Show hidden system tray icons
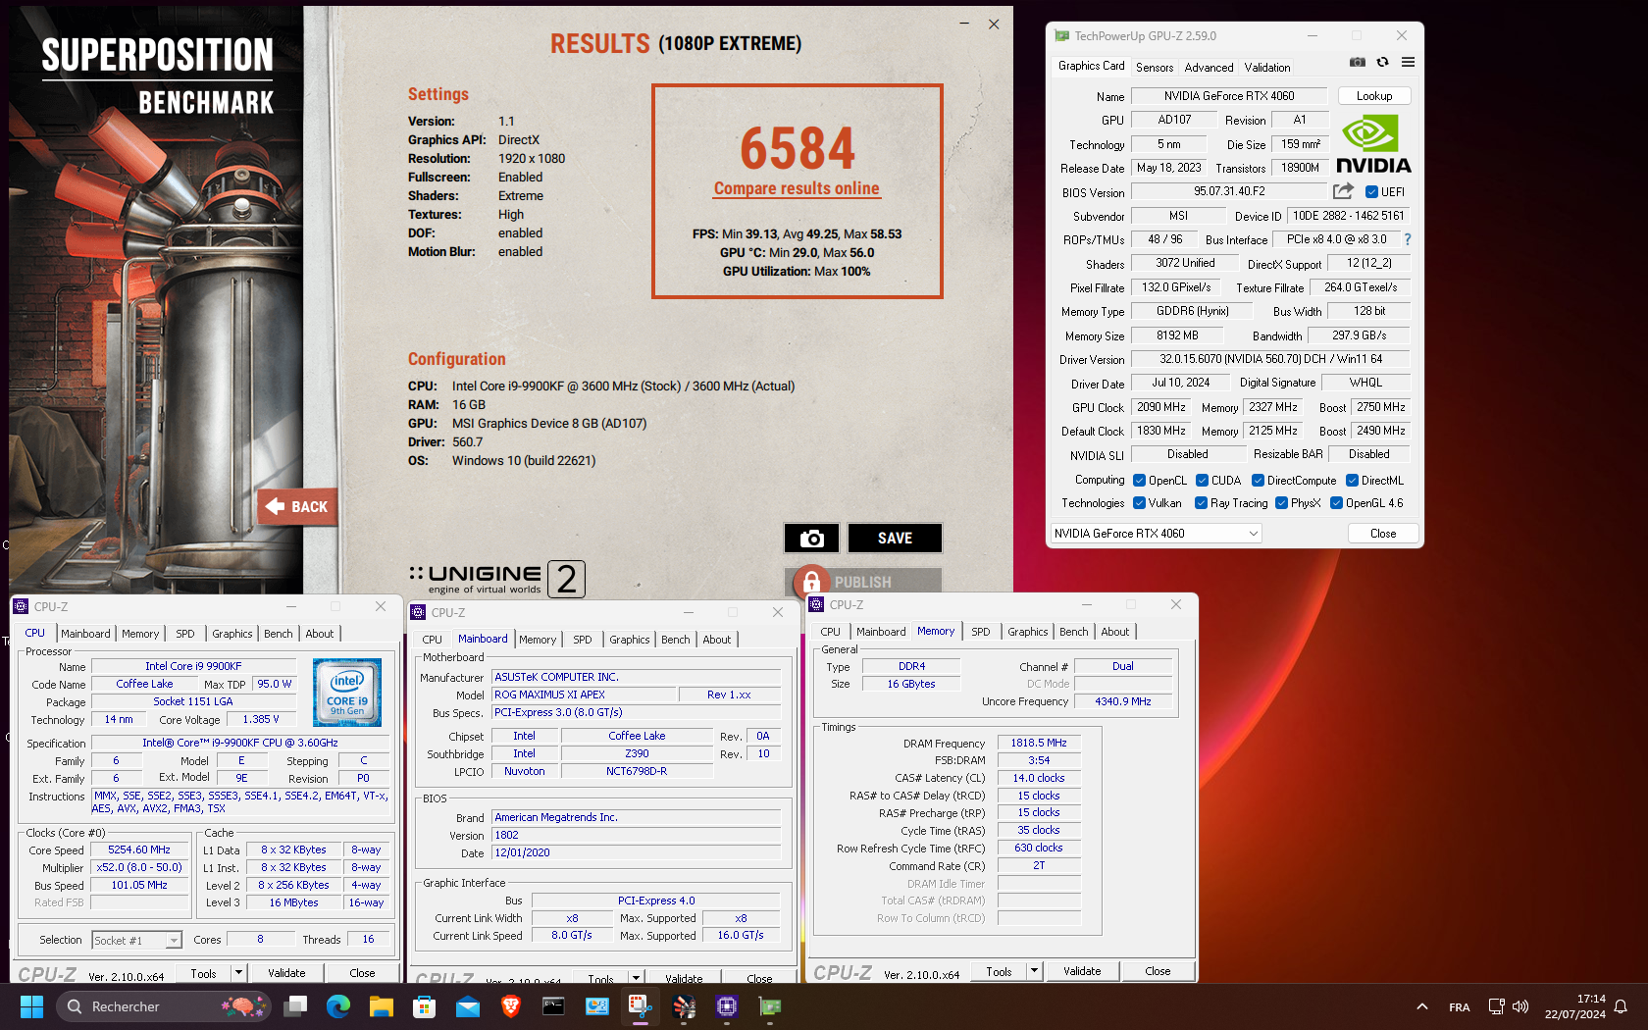 point(1421,1006)
